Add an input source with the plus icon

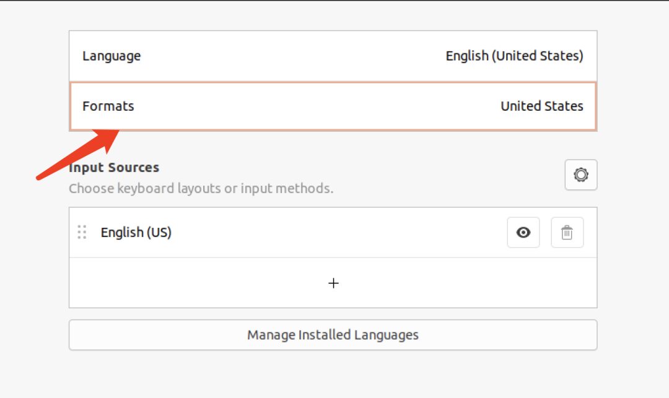tap(333, 283)
